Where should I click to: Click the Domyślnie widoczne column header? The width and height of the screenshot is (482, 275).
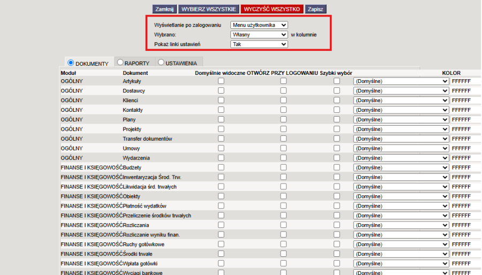(220, 73)
